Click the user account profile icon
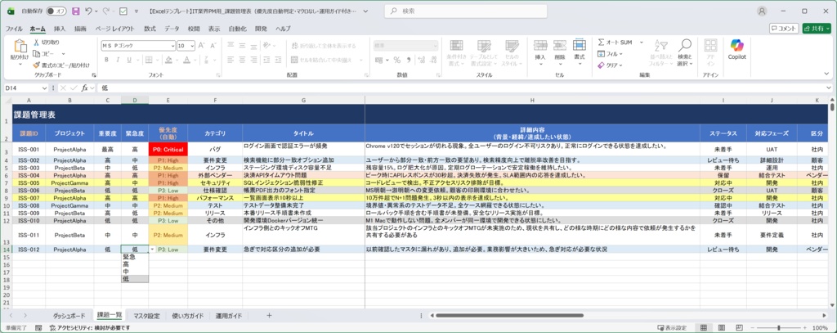837x333 pixels. click(762, 11)
